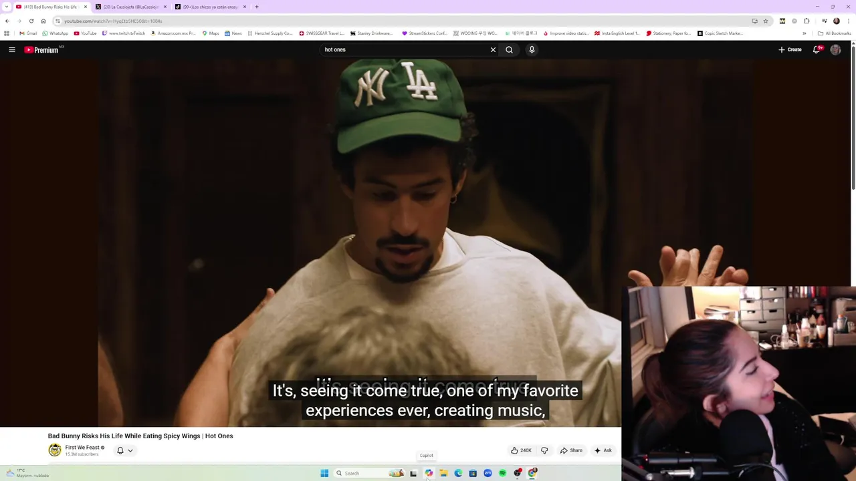Clear the 'hot ones' search text
This screenshot has height=481, width=856.
tap(493, 49)
